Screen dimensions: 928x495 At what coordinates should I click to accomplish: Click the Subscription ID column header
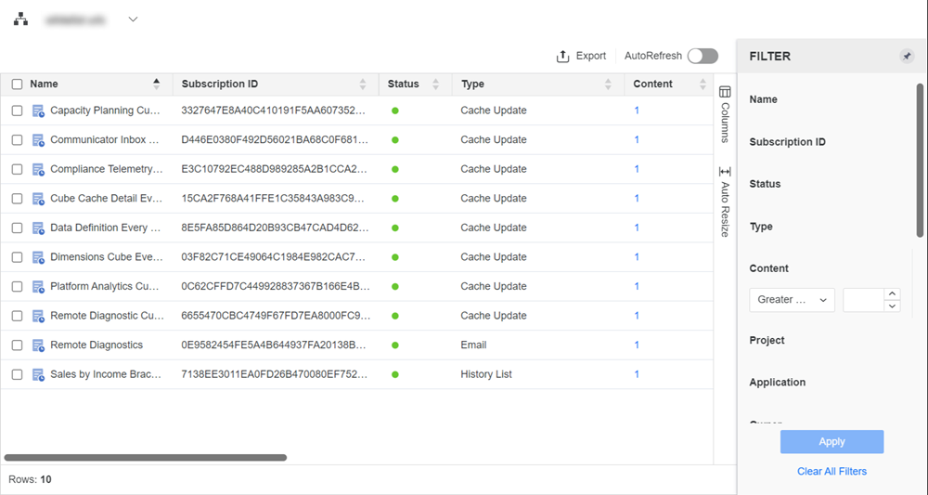pos(220,85)
